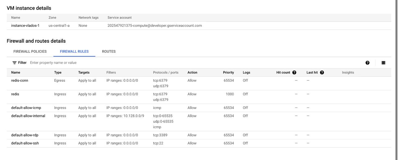Click Firewall and routes details heading
The height and width of the screenshot is (160, 398).
(36, 41)
